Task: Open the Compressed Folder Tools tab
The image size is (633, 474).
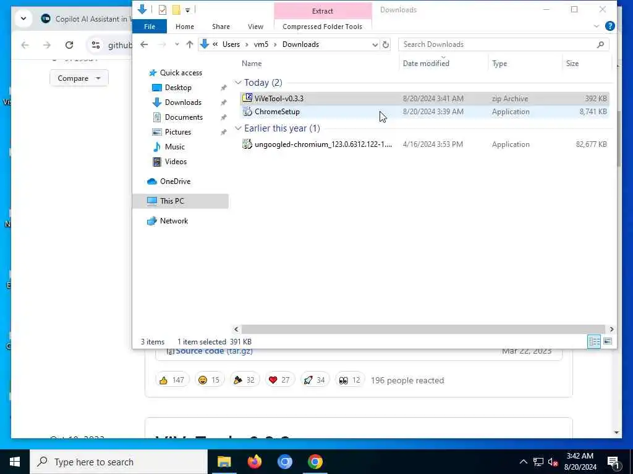Action: (x=322, y=27)
